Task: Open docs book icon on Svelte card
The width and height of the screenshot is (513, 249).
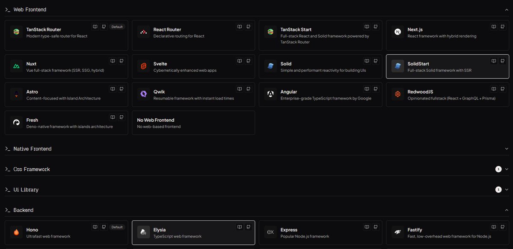Action: (x=240, y=61)
